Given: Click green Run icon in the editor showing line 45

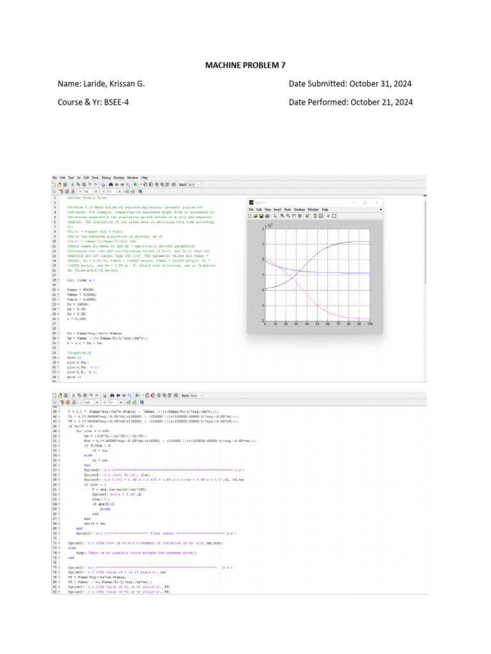Looking at the screenshot, I should pos(138,395).
